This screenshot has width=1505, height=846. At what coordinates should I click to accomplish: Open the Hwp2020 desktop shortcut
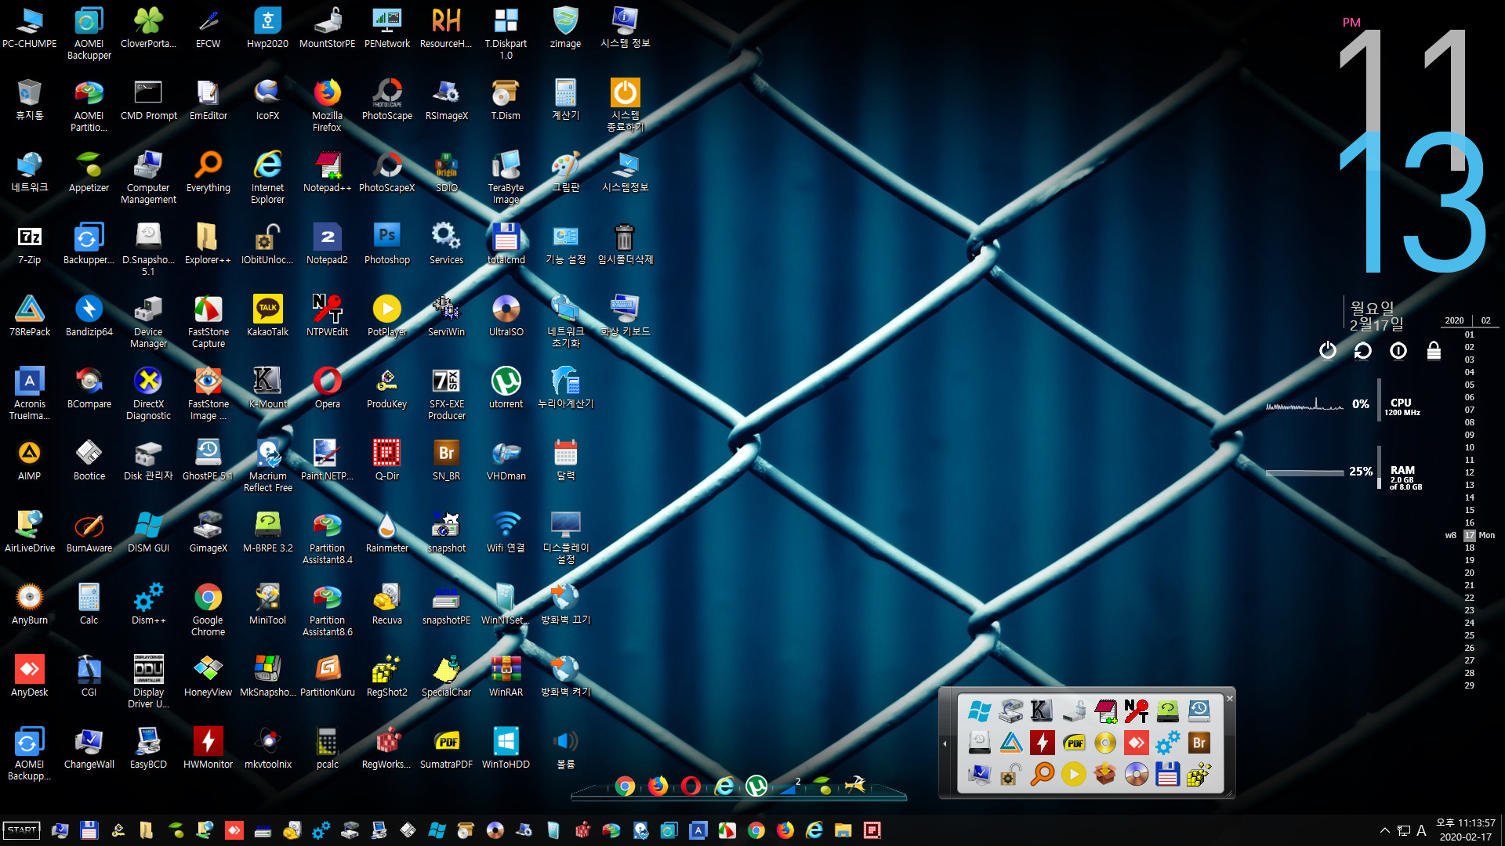[267, 28]
